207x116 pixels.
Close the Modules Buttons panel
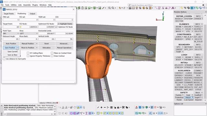206,12
